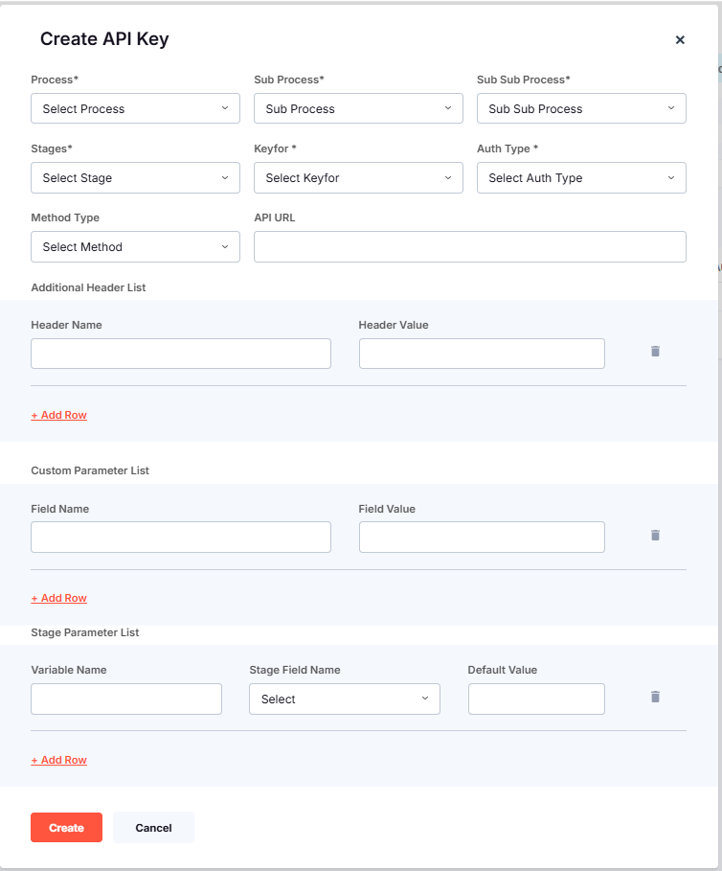Click the Default Value input field
The height and width of the screenshot is (871, 722).
pyautogui.click(x=535, y=699)
